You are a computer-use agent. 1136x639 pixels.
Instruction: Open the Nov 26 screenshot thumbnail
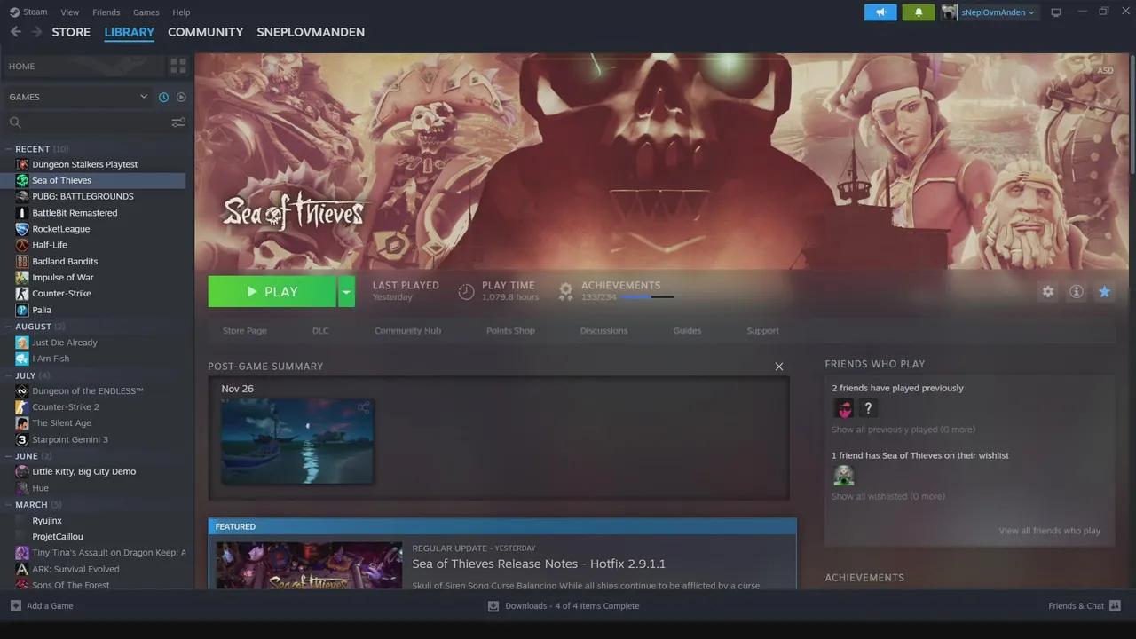[x=296, y=441]
